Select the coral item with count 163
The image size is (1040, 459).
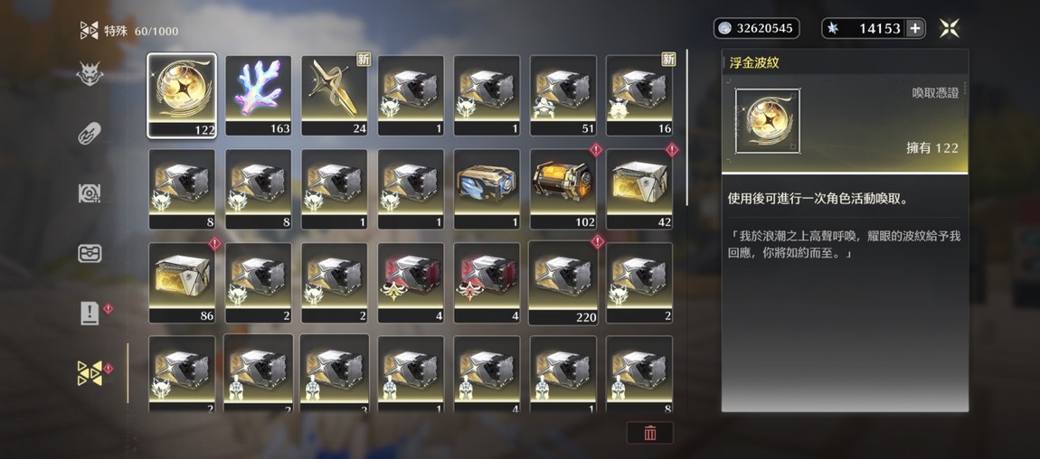click(x=258, y=96)
